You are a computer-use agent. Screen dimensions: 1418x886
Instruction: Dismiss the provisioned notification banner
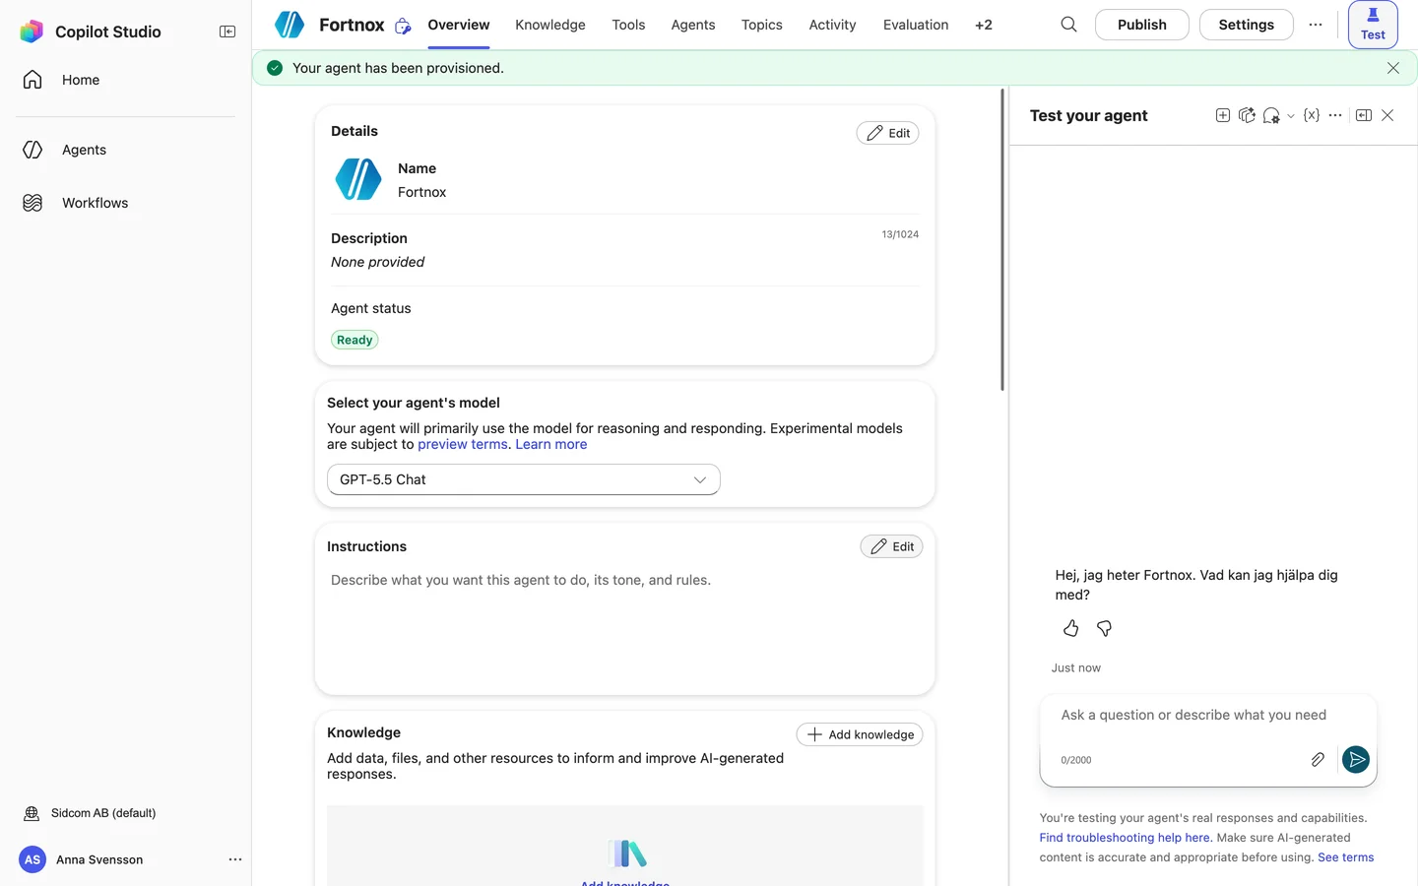1393,68
